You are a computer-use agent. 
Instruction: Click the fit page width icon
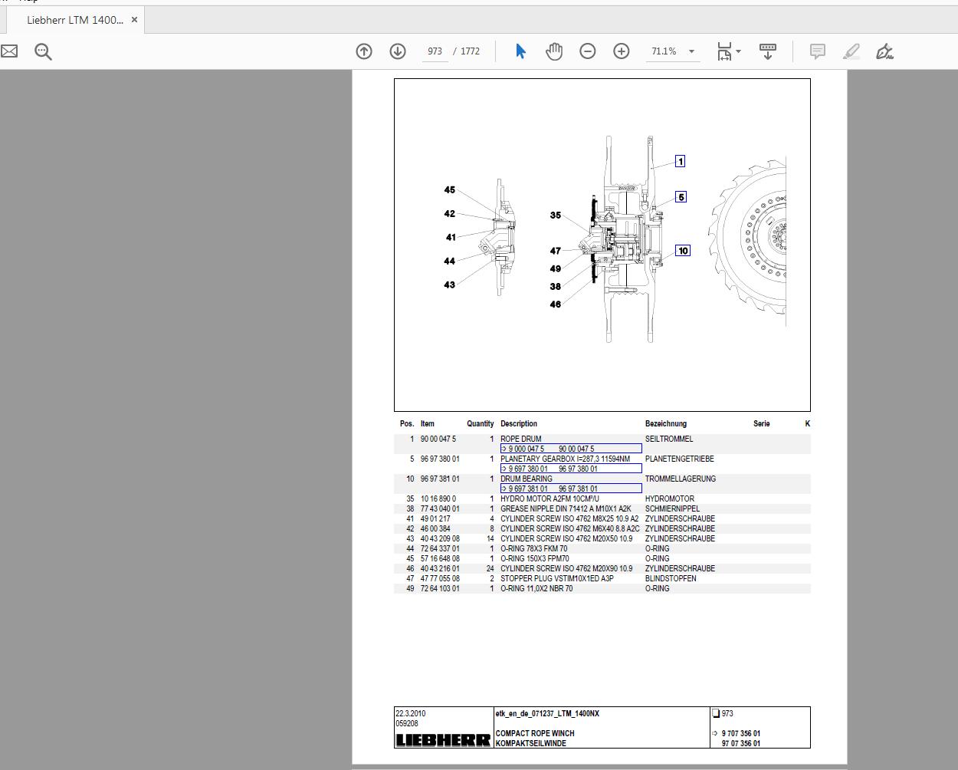click(x=724, y=51)
